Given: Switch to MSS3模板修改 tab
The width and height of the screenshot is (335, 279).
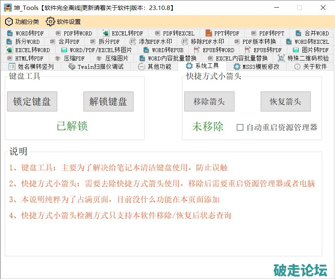Looking at the screenshot, I should [x=256, y=67].
